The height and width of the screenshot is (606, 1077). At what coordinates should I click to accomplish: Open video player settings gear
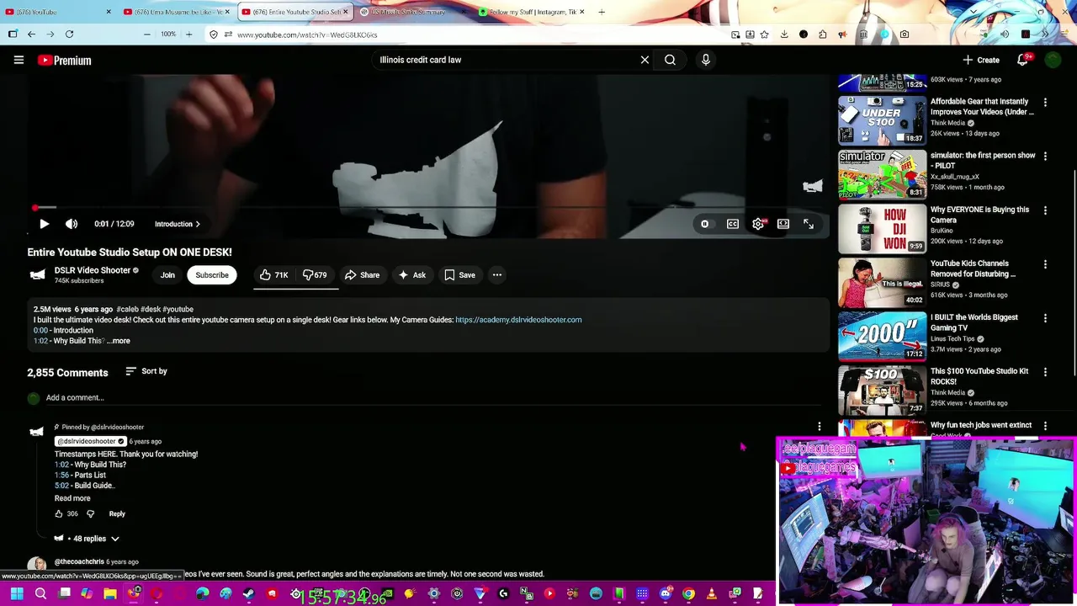pyautogui.click(x=758, y=224)
